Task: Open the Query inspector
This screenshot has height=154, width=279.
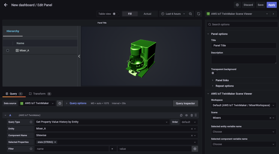Action: tap(185, 103)
